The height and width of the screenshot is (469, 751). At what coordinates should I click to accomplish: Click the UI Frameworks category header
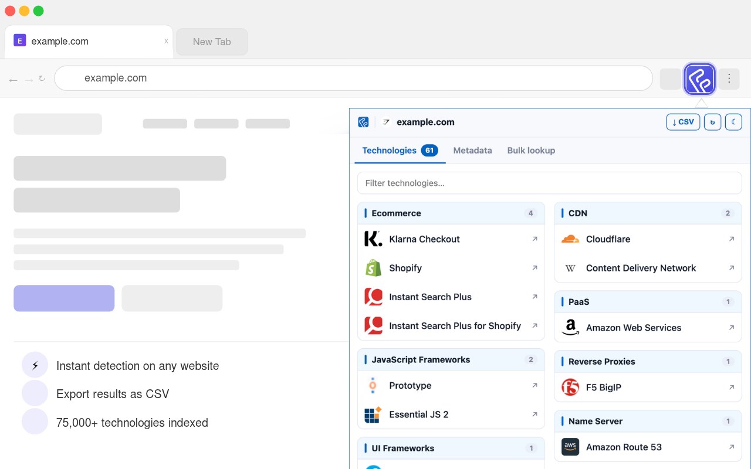coord(451,448)
